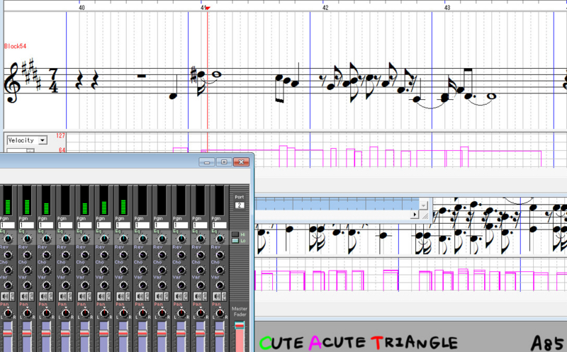
Task: Click the Eq knob on the rightmost strip
Action: [x=220, y=239]
